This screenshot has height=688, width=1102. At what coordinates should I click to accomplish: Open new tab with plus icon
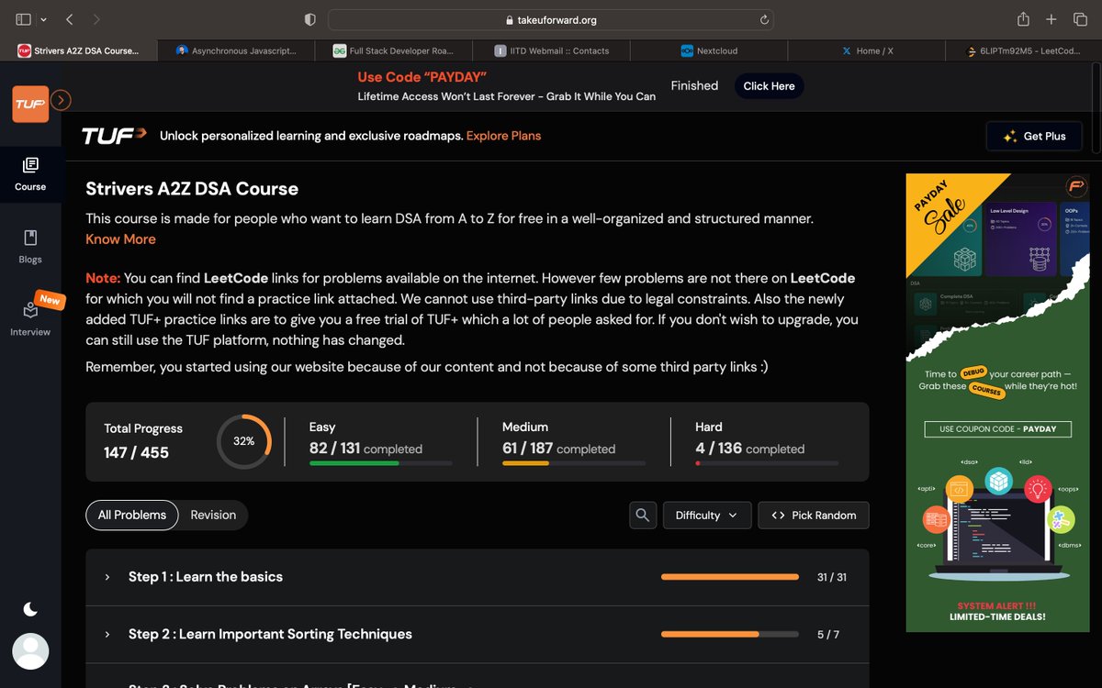pos(1052,19)
